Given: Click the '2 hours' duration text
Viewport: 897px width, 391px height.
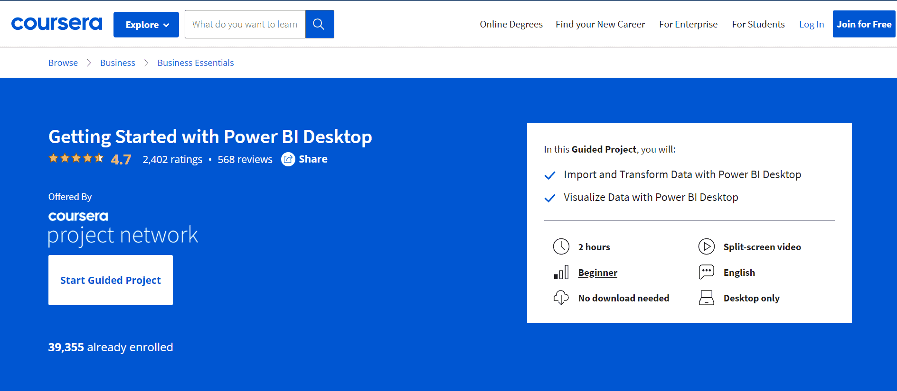Looking at the screenshot, I should pos(594,247).
